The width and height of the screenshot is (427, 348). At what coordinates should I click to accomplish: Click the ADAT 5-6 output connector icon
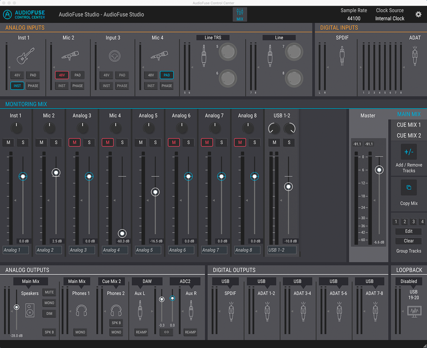point(339,312)
